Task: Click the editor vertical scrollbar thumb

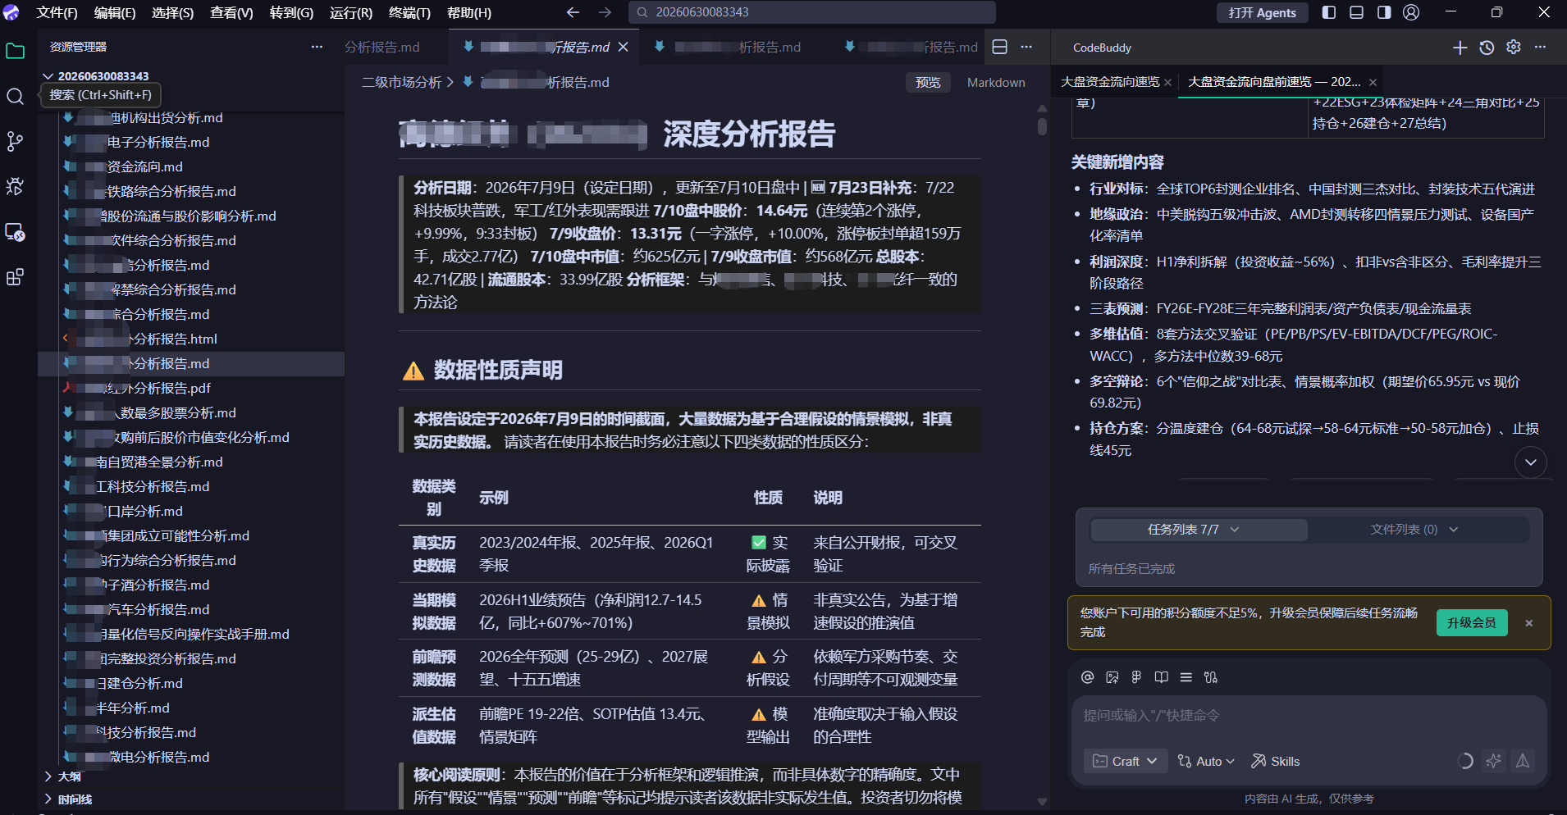Action: (x=1042, y=126)
